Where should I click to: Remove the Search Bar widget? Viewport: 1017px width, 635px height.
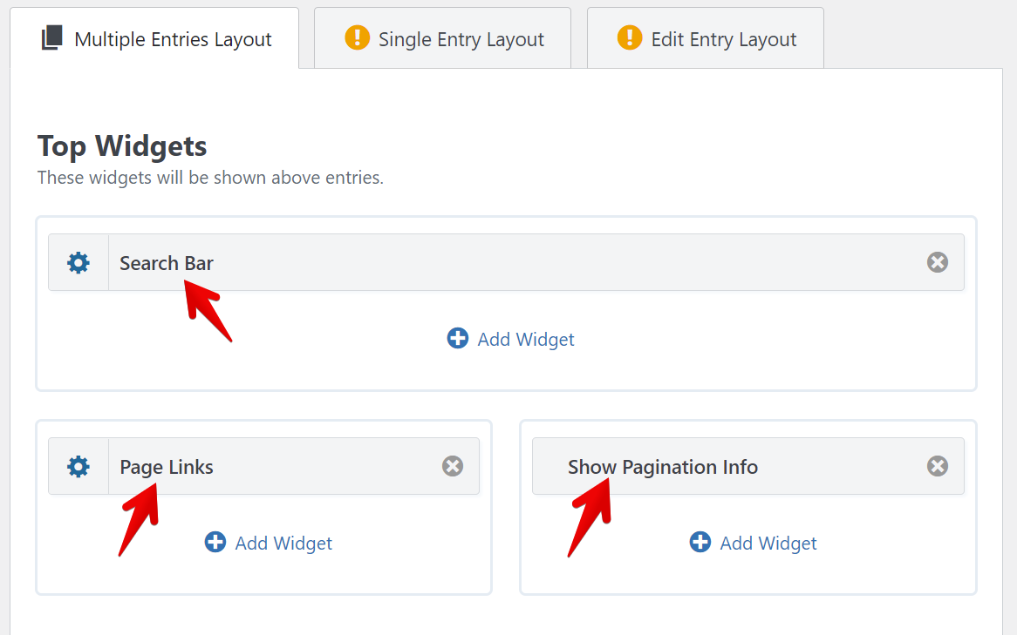[x=938, y=262]
